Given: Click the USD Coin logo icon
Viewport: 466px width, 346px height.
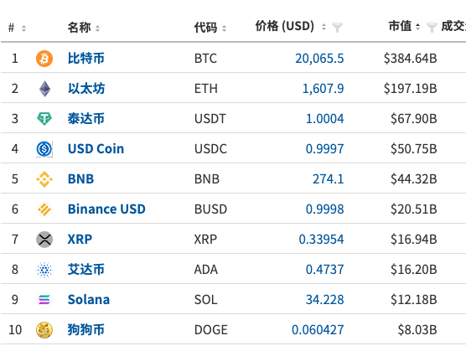Looking at the screenshot, I should coord(44,149).
